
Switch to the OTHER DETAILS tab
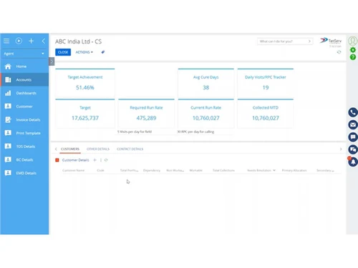coord(98,149)
